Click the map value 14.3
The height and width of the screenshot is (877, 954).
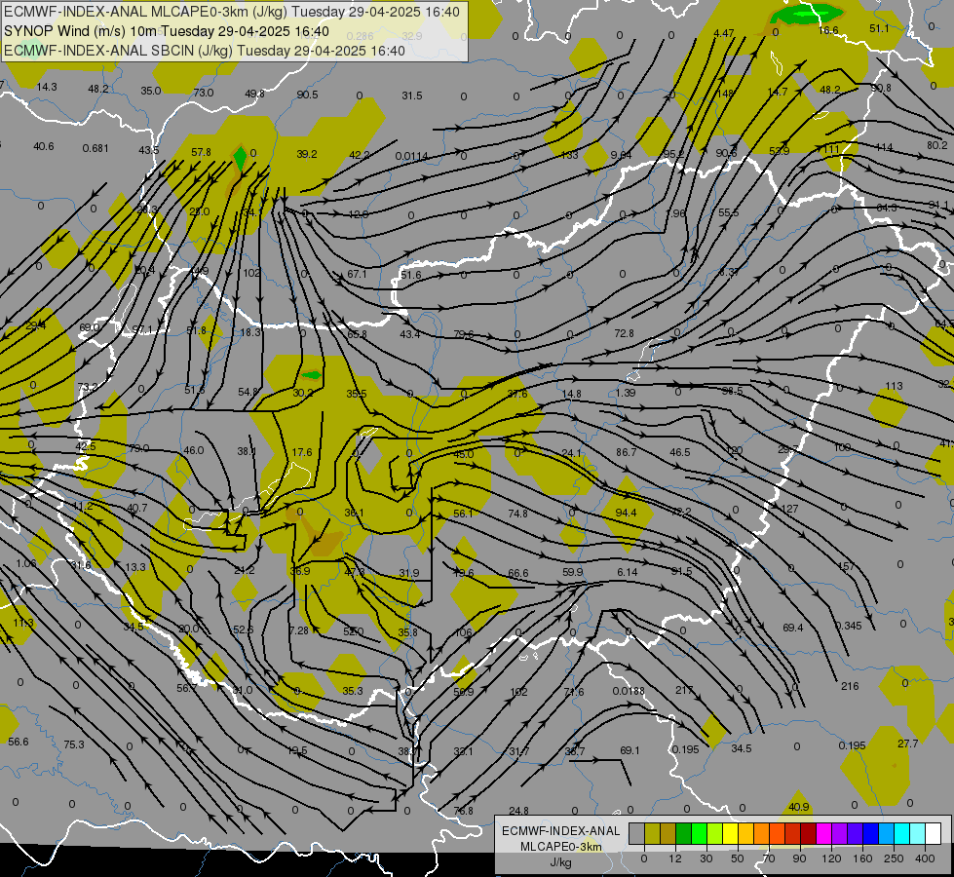point(47,87)
